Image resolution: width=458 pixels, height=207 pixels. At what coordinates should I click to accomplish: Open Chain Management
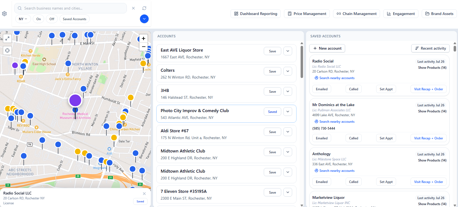tap(356, 14)
